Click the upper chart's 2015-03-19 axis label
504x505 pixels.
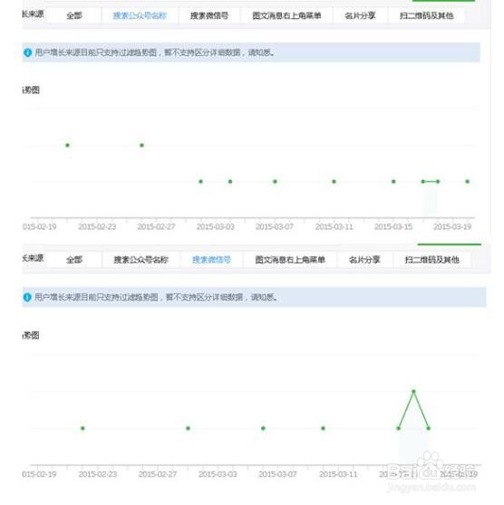[x=452, y=227]
